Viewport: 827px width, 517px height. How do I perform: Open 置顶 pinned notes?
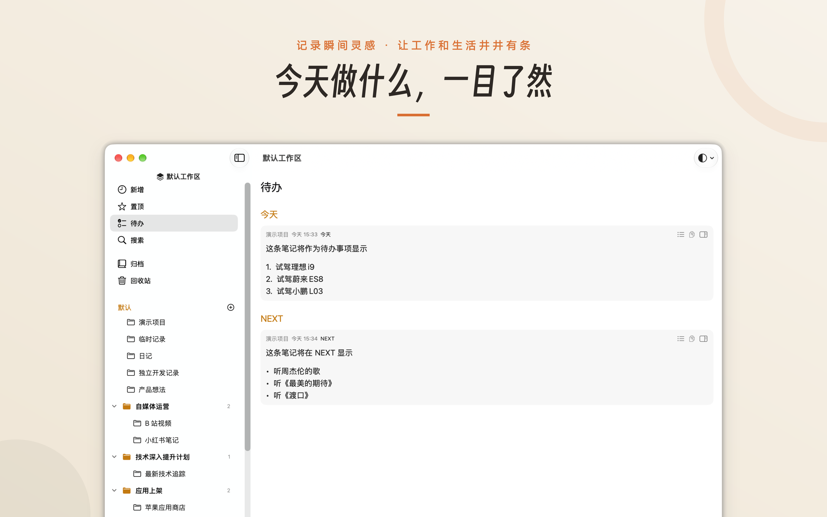(x=173, y=206)
